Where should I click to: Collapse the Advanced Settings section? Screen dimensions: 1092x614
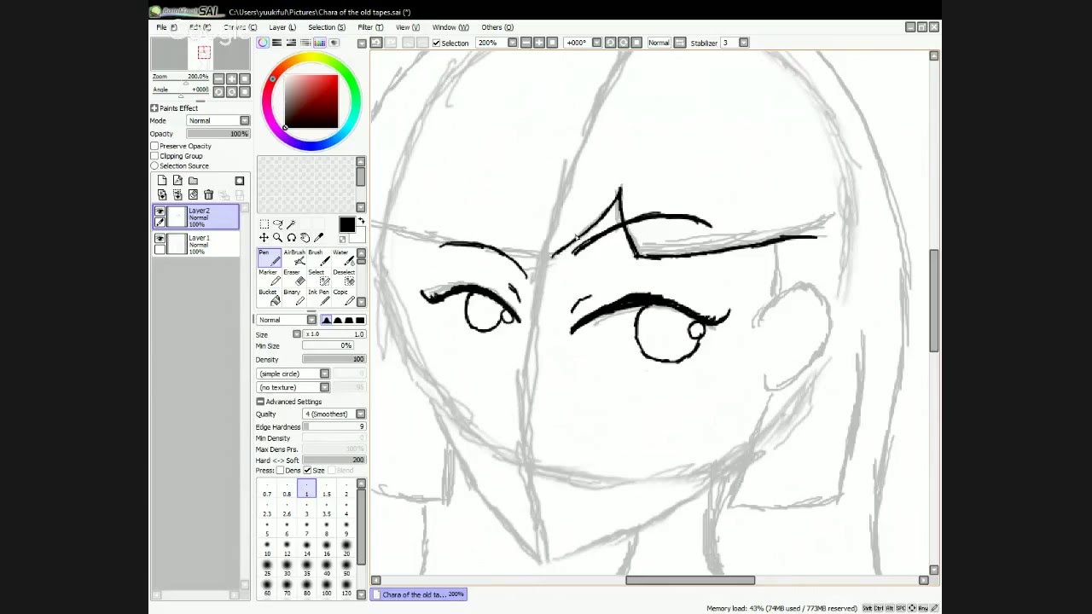(x=260, y=402)
